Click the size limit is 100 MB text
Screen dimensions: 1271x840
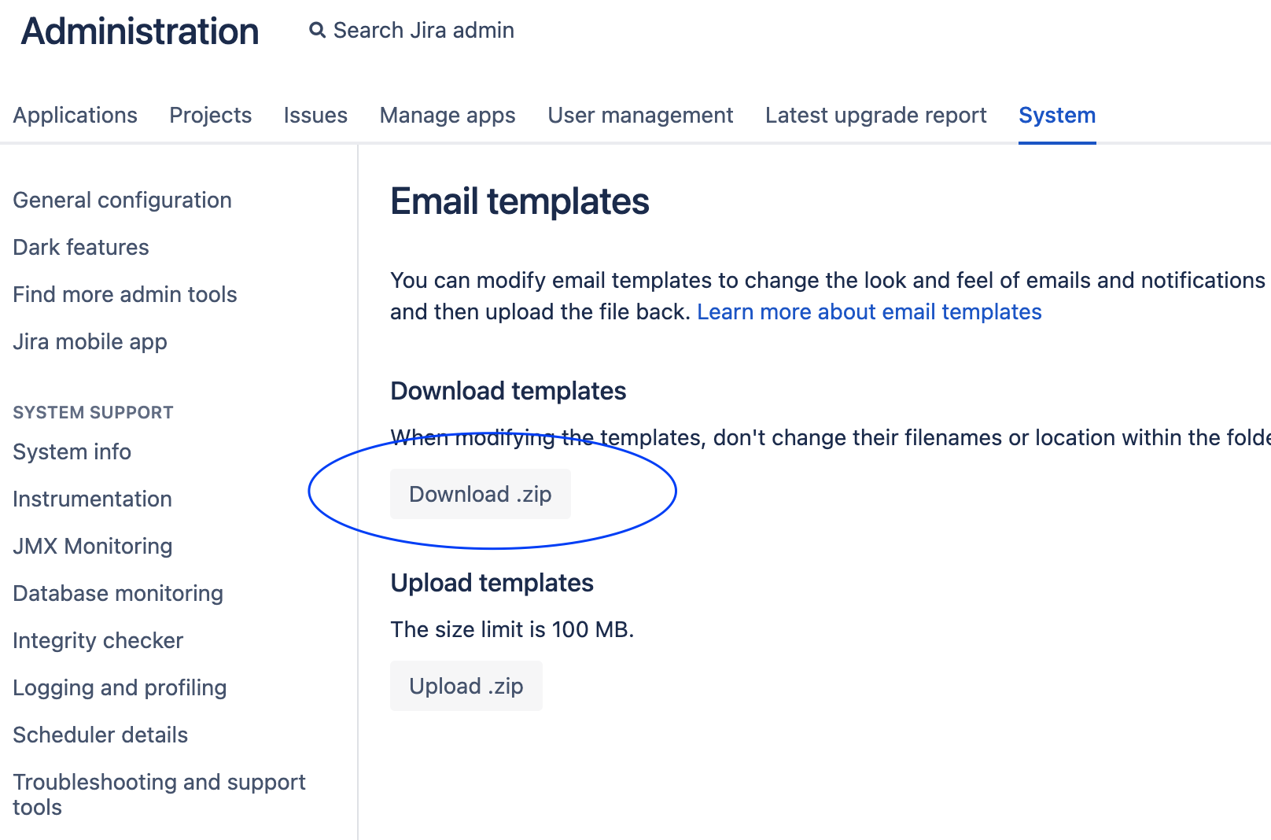pyautogui.click(x=512, y=629)
